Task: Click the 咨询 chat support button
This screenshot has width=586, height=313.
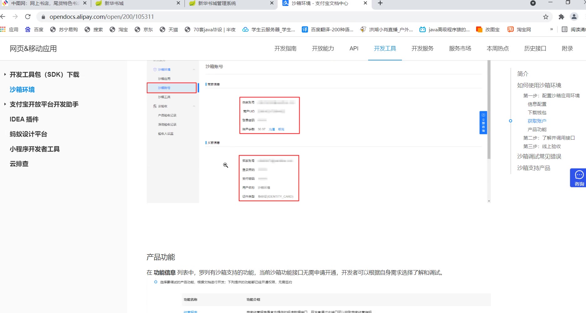Action: pos(578,178)
